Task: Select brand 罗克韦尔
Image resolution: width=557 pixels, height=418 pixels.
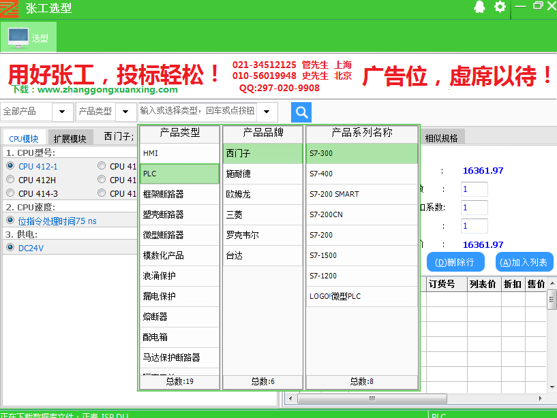Action: click(x=263, y=235)
